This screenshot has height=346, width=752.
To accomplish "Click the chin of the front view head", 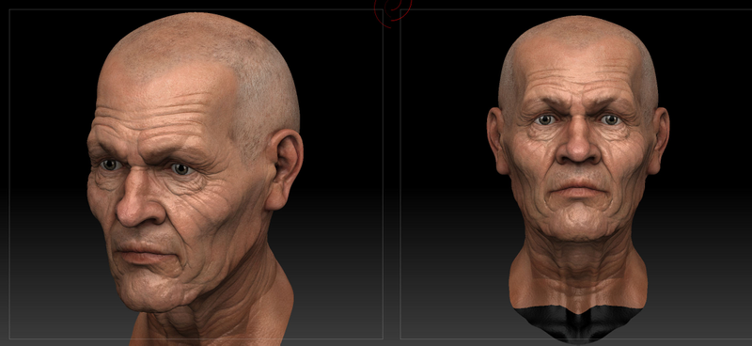I will click(578, 222).
